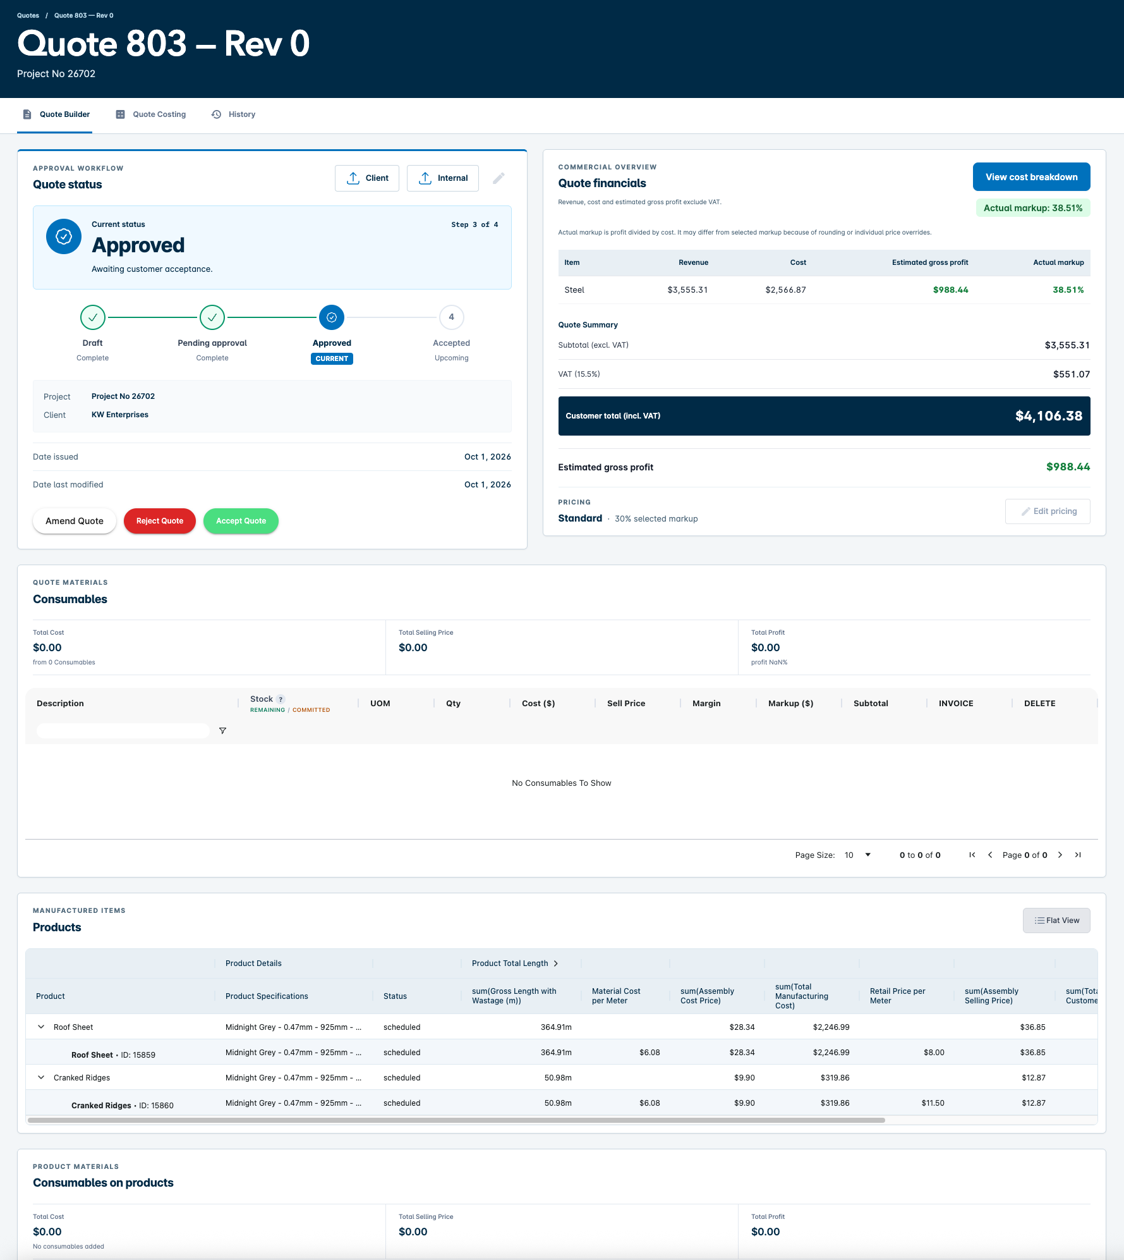Image resolution: width=1124 pixels, height=1260 pixels.
Task: Click the Pending approval step checkmark circle
Action: coord(212,317)
